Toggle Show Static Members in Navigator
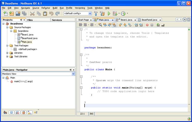 (x=18, y=112)
